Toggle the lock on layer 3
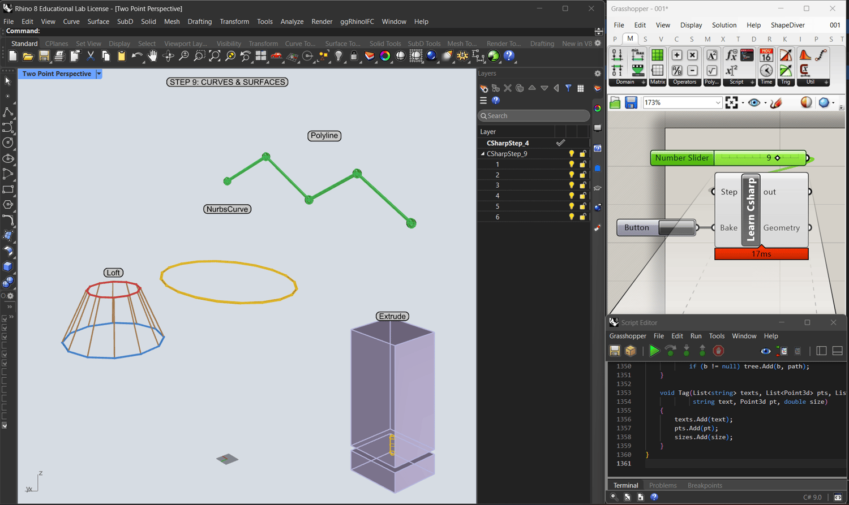The width and height of the screenshot is (849, 505). coord(582,185)
